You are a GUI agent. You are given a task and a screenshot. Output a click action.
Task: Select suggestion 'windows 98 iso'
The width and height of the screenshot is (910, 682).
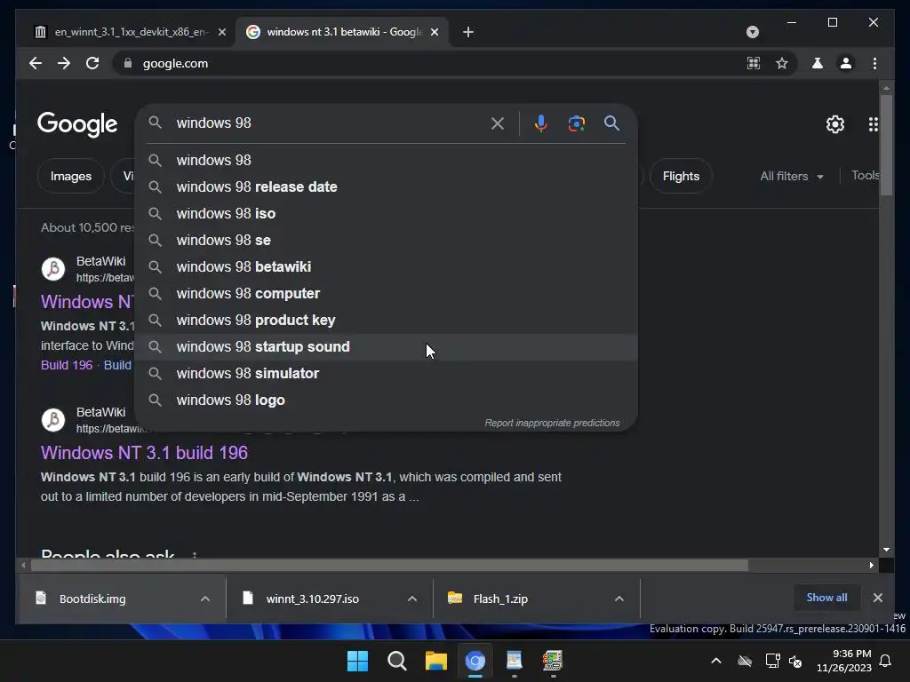click(386, 213)
